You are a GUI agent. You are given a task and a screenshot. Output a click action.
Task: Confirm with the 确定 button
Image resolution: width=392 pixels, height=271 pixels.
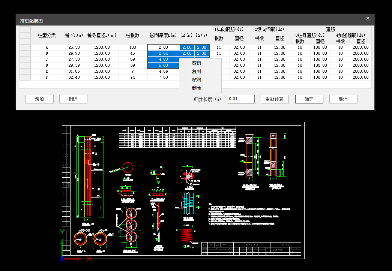point(309,99)
